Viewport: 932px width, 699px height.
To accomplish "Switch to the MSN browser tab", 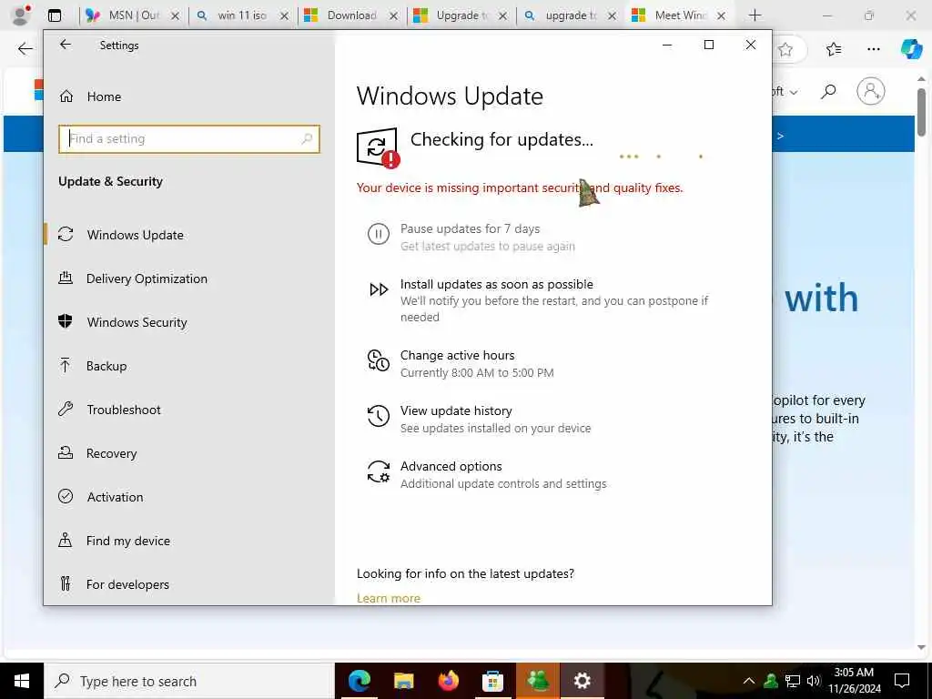I will pyautogui.click(x=133, y=15).
